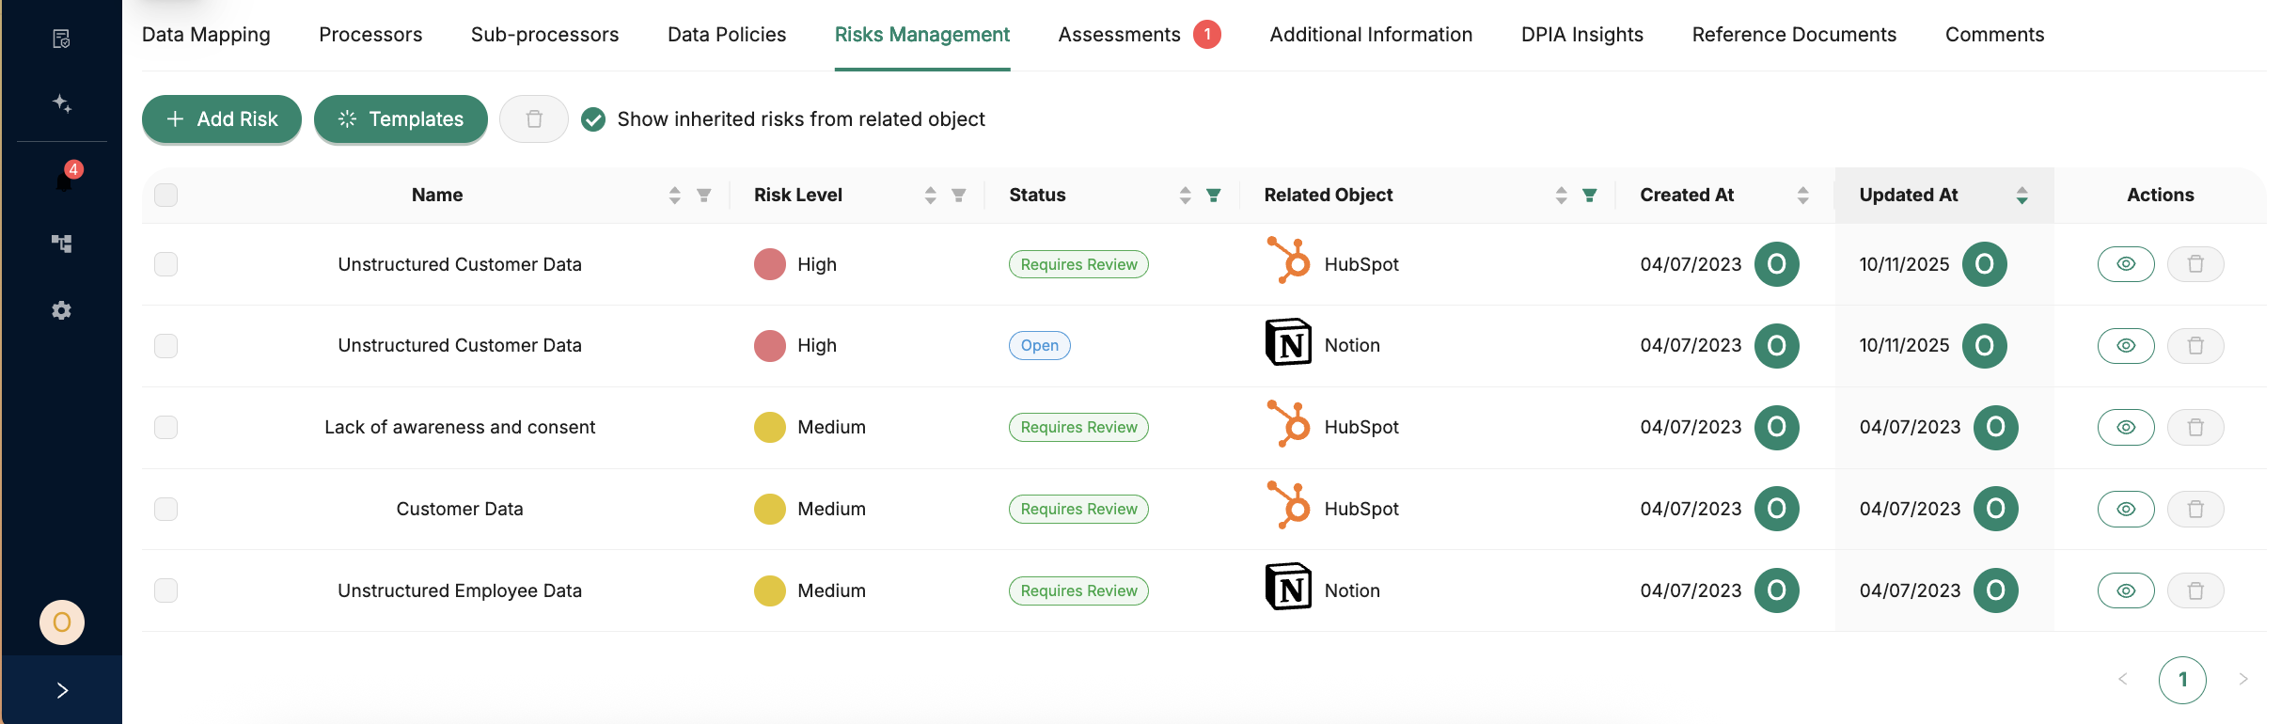Click the hierarchy tree icon in sidebar
The image size is (2281, 724).
coord(62,244)
